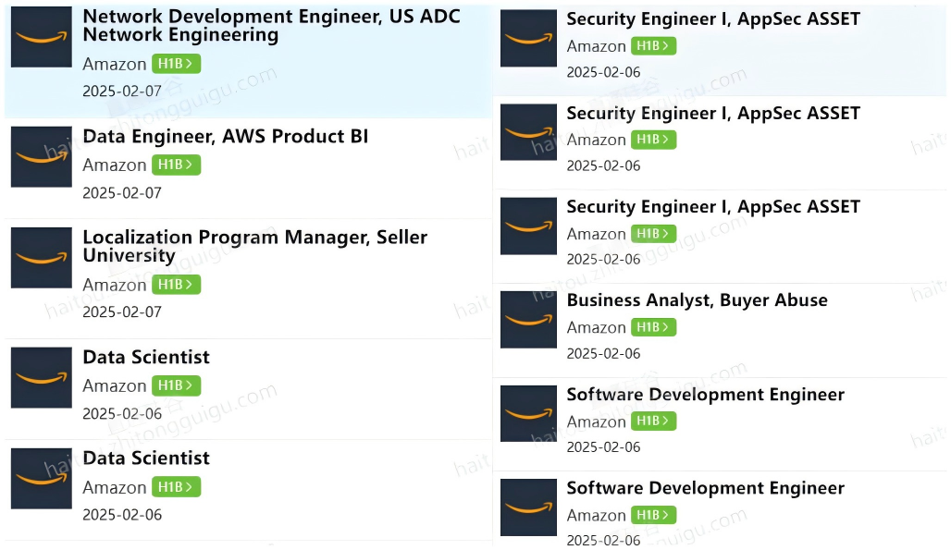This screenshot has width=951, height=550.
Task: Click the Amazon company name under Data Engineer, AWS Product BI
Action: (115, 165)
